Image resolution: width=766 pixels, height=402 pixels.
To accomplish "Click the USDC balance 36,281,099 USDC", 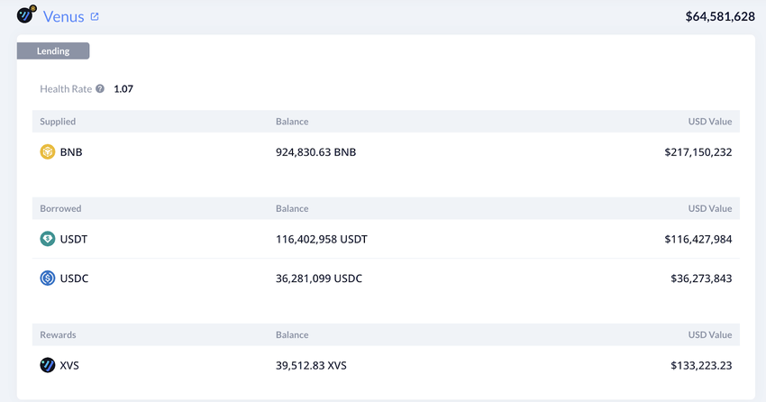I will point(319,279).
